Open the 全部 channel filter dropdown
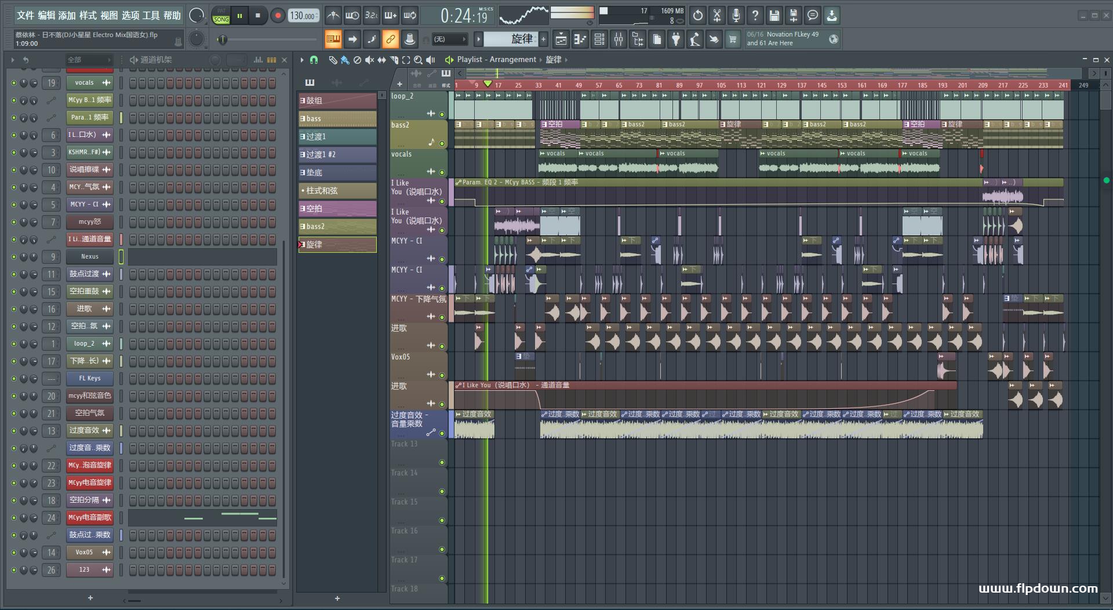 click(x=89, y=60)
